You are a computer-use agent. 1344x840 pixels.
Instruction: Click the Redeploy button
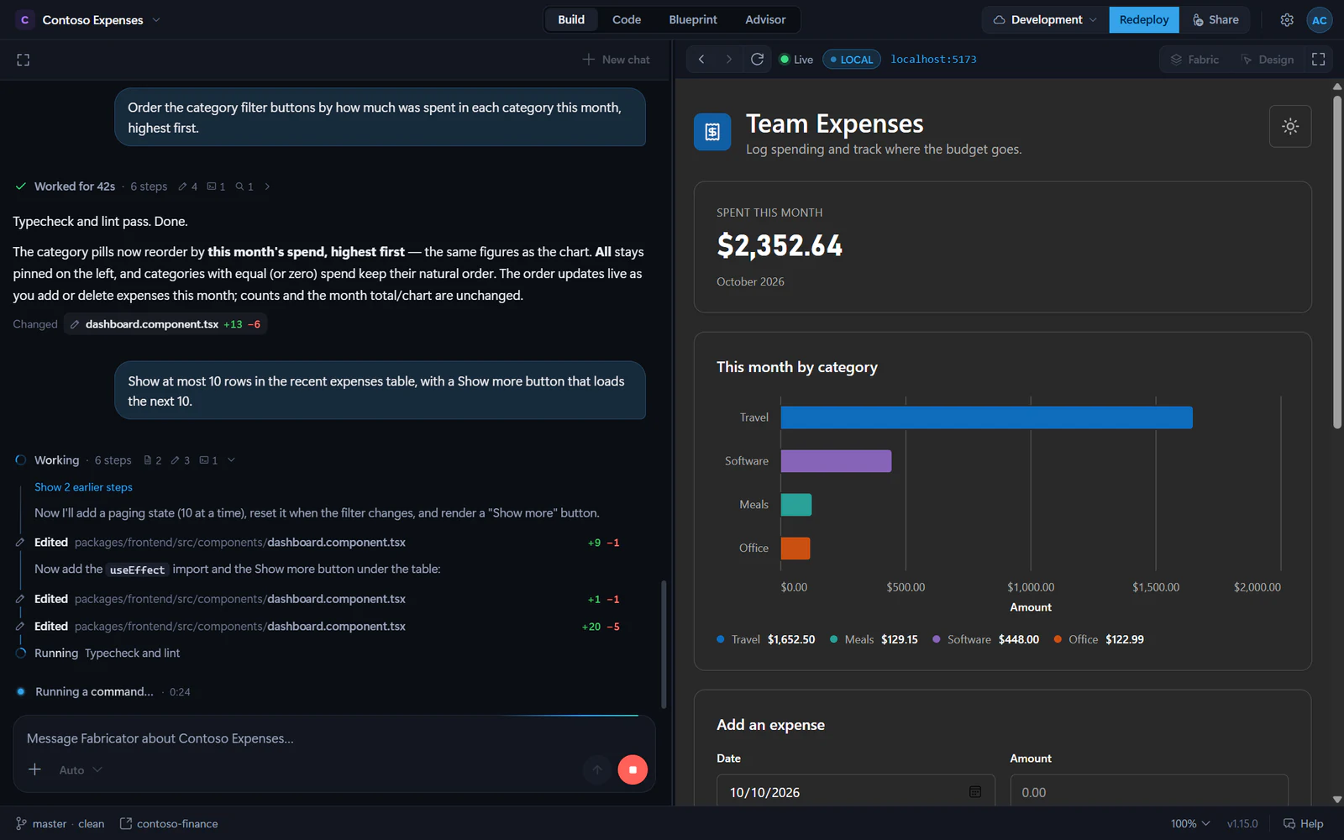tap(1143, 20)
